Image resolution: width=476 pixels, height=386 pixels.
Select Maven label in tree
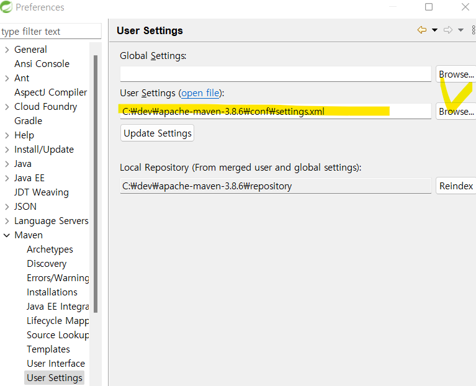tap(29, 235)
